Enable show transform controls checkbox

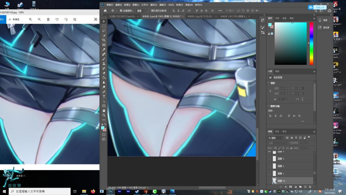tap(149, 11)
